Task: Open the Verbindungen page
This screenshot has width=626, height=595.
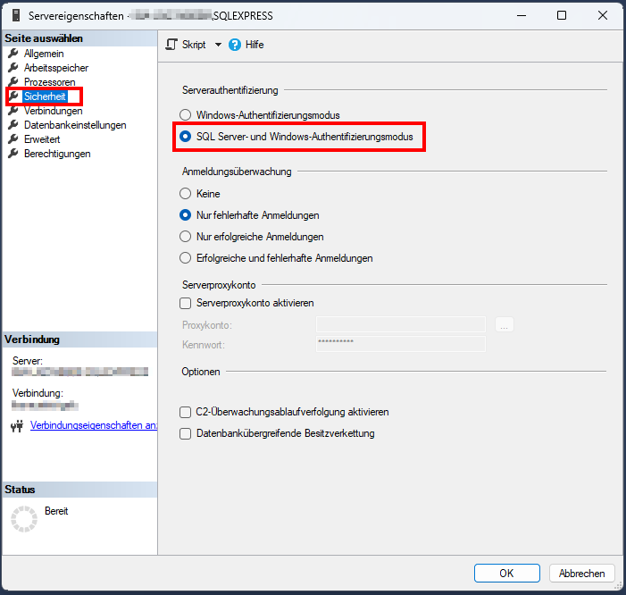Action: point(53,111)
